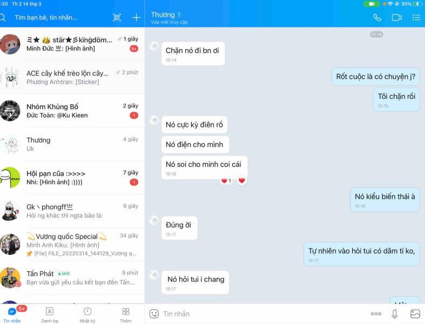The height and width of the screenshot is (324, 425).
Task: Open the image gallery icon
Action: point(415,314)
